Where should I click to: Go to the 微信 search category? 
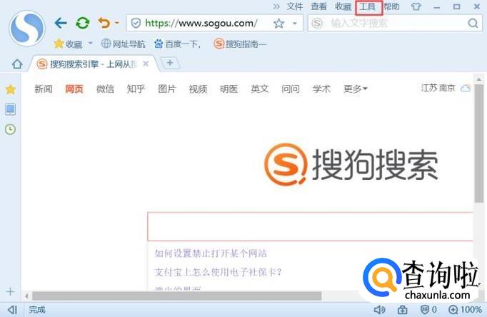(x=105, y=89)
